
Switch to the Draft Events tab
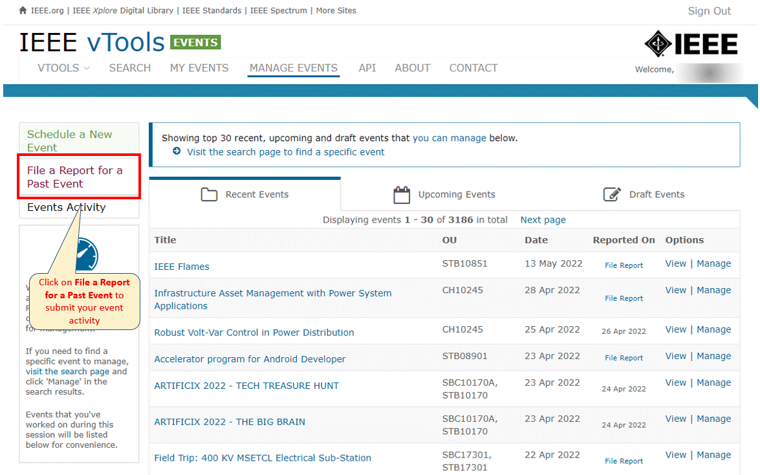644,195
